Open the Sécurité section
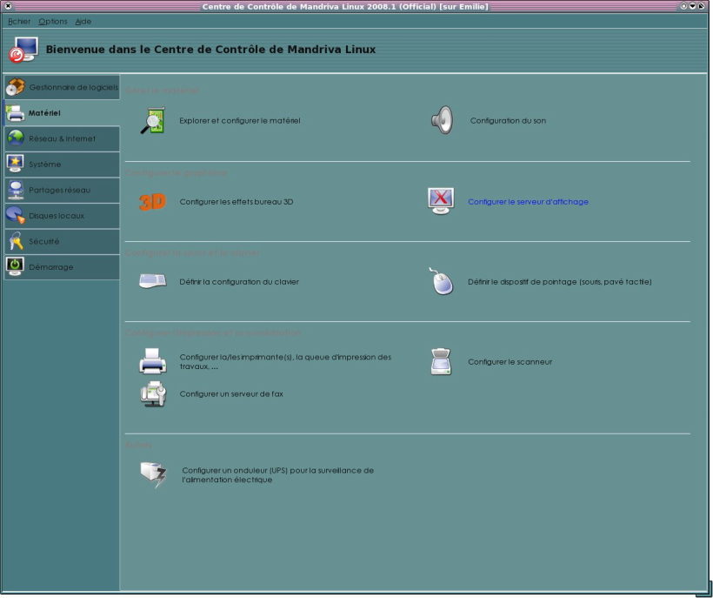 [63, 241]
